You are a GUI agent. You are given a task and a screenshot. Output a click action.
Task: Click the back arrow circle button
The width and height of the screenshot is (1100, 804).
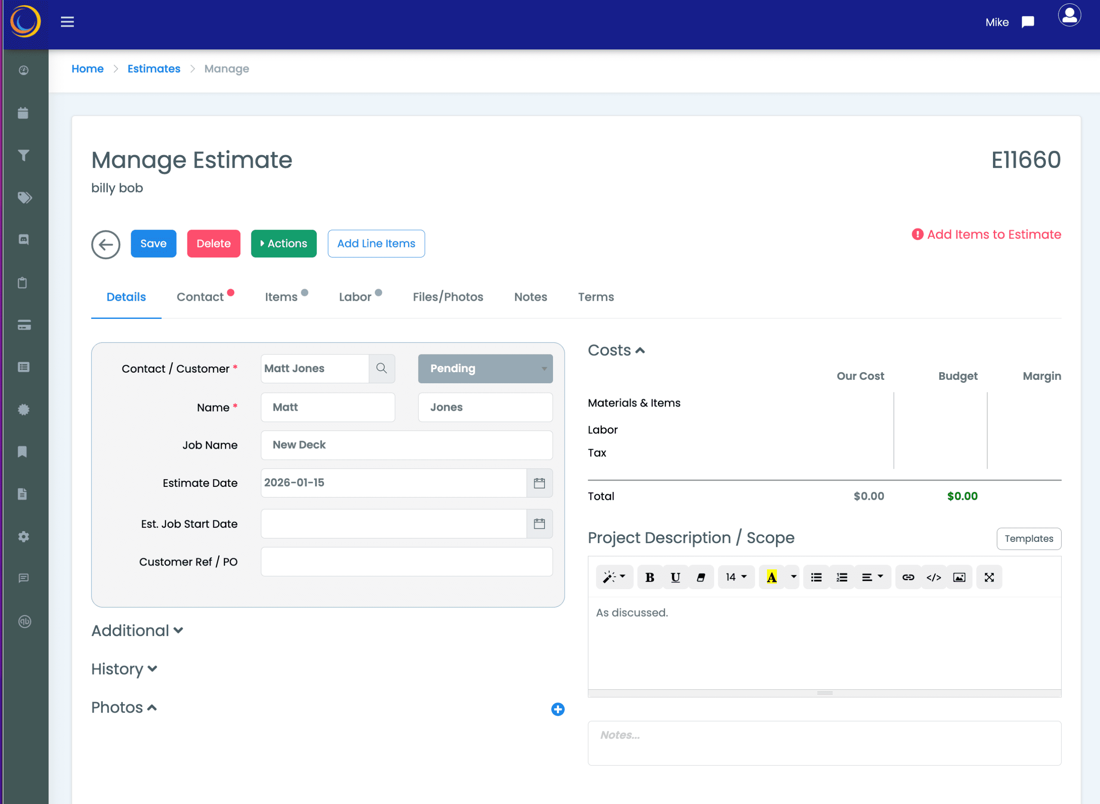pos(106,245)
